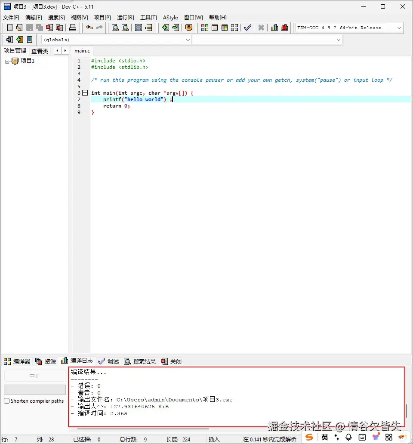Open the 窗口[W] menu
The image size is (413, 444).
point(193,18)
